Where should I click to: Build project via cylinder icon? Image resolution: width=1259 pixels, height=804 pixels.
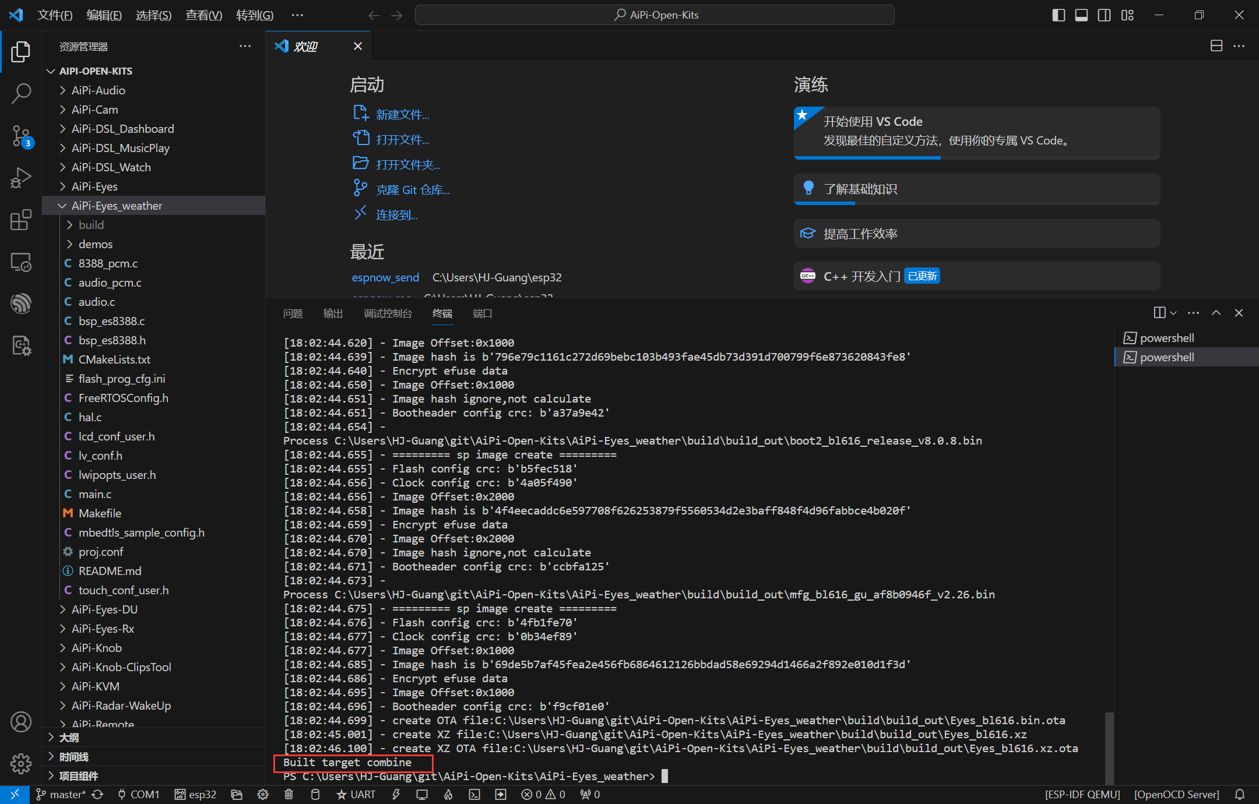click(315, 794)
